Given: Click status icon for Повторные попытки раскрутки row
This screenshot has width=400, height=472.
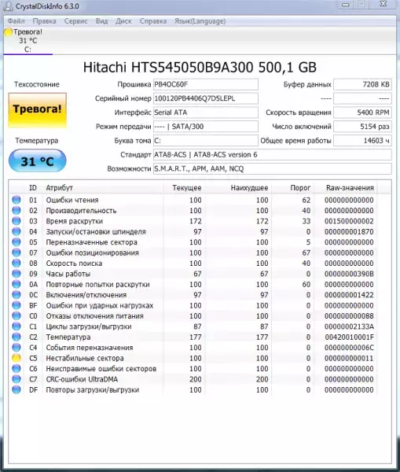Looking at the screenshot, I should coord(17,284).
